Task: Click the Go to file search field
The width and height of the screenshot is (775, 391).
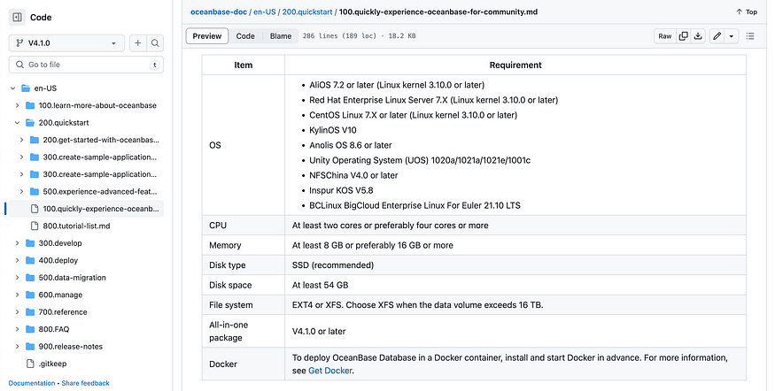Action: [84, 65]
